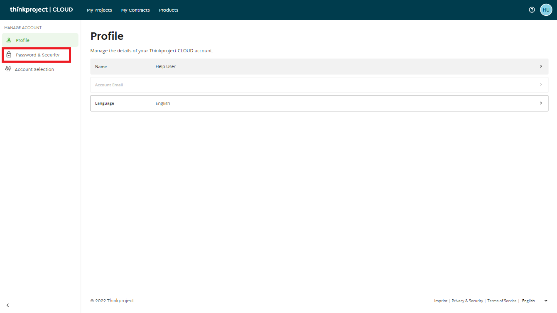Click the Password & Security lock icon
557x313 pixels.
pos(9,55)
